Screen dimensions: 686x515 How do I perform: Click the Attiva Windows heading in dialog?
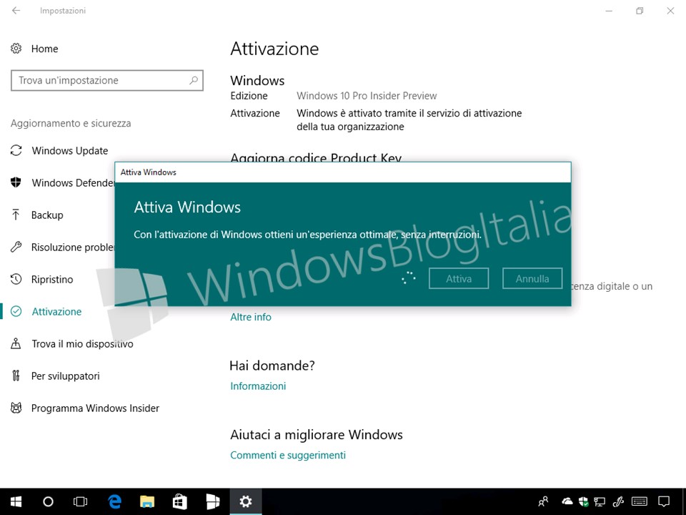(x=187, y=207)
